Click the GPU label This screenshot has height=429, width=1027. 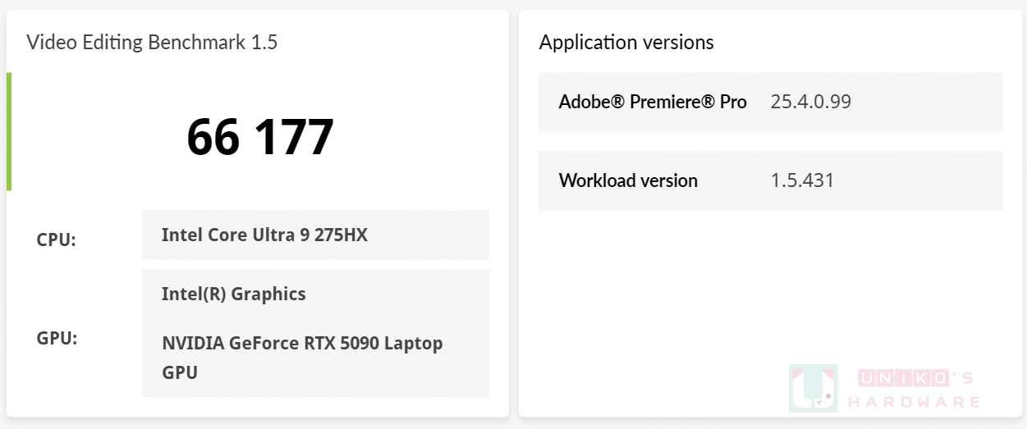(x=57, y=338)
